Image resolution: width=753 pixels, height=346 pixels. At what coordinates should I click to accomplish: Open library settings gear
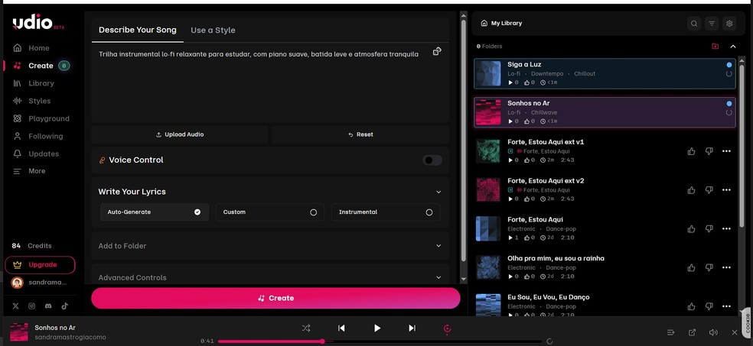tap(729, 23)
